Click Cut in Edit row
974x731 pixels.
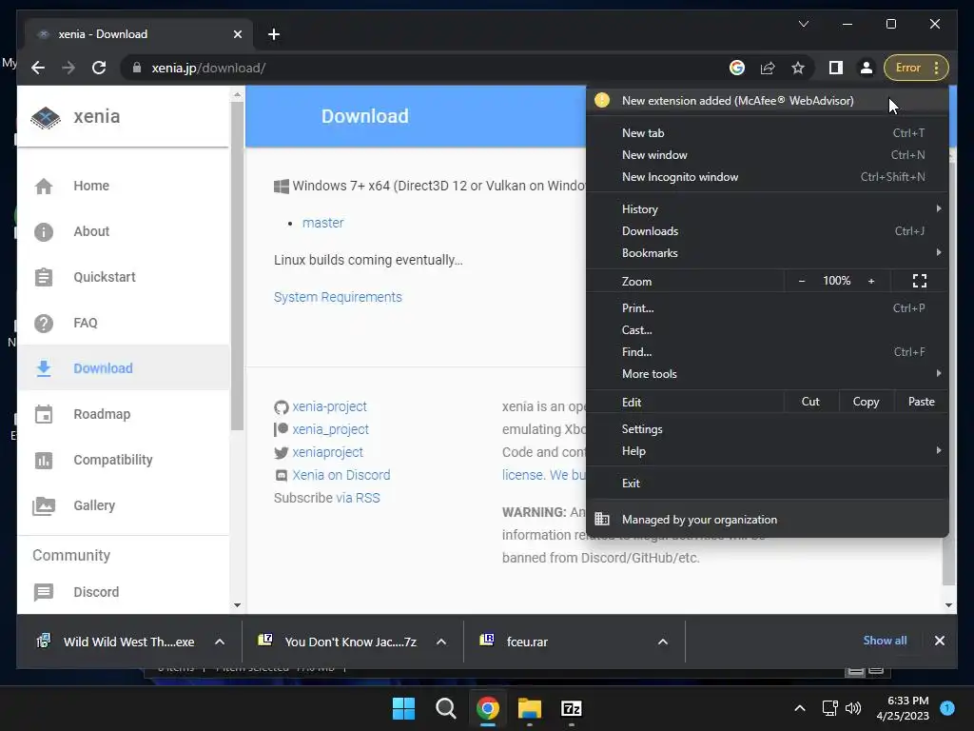810,402
